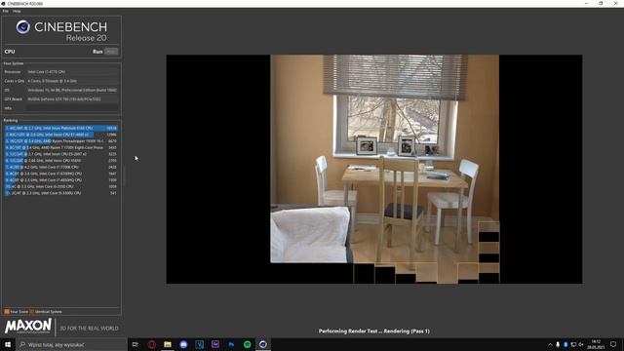Click the Your Score legend swatch

click(x=7, y=312)
